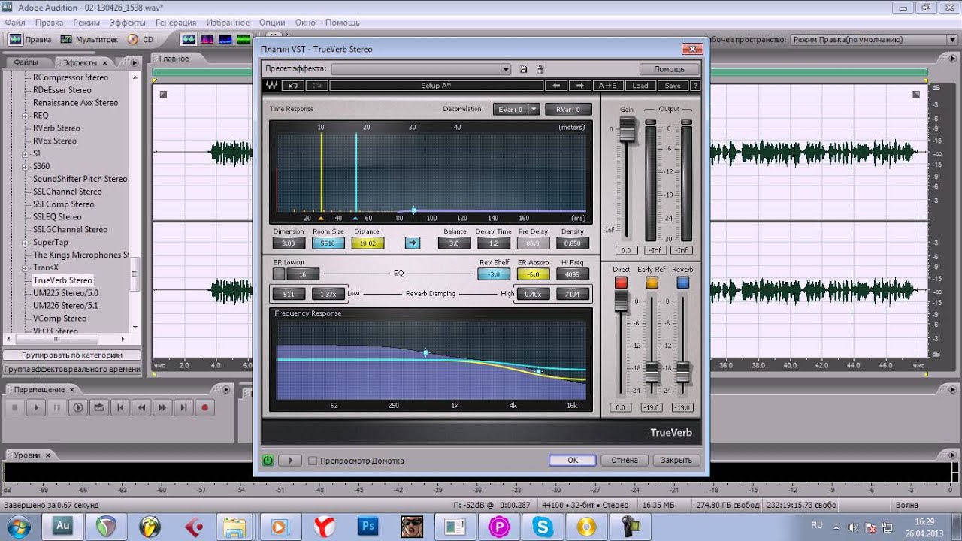Expand the S360 effects group
This screenshot has height=541, width=962.
coord(26,167)
